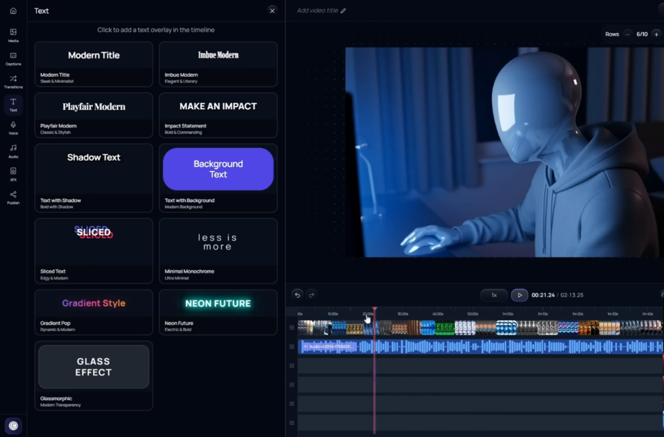The height and width of the screenshot is (437, 664).
Task: Add the Impact Statement text overlay
Action: click(218, 115)
